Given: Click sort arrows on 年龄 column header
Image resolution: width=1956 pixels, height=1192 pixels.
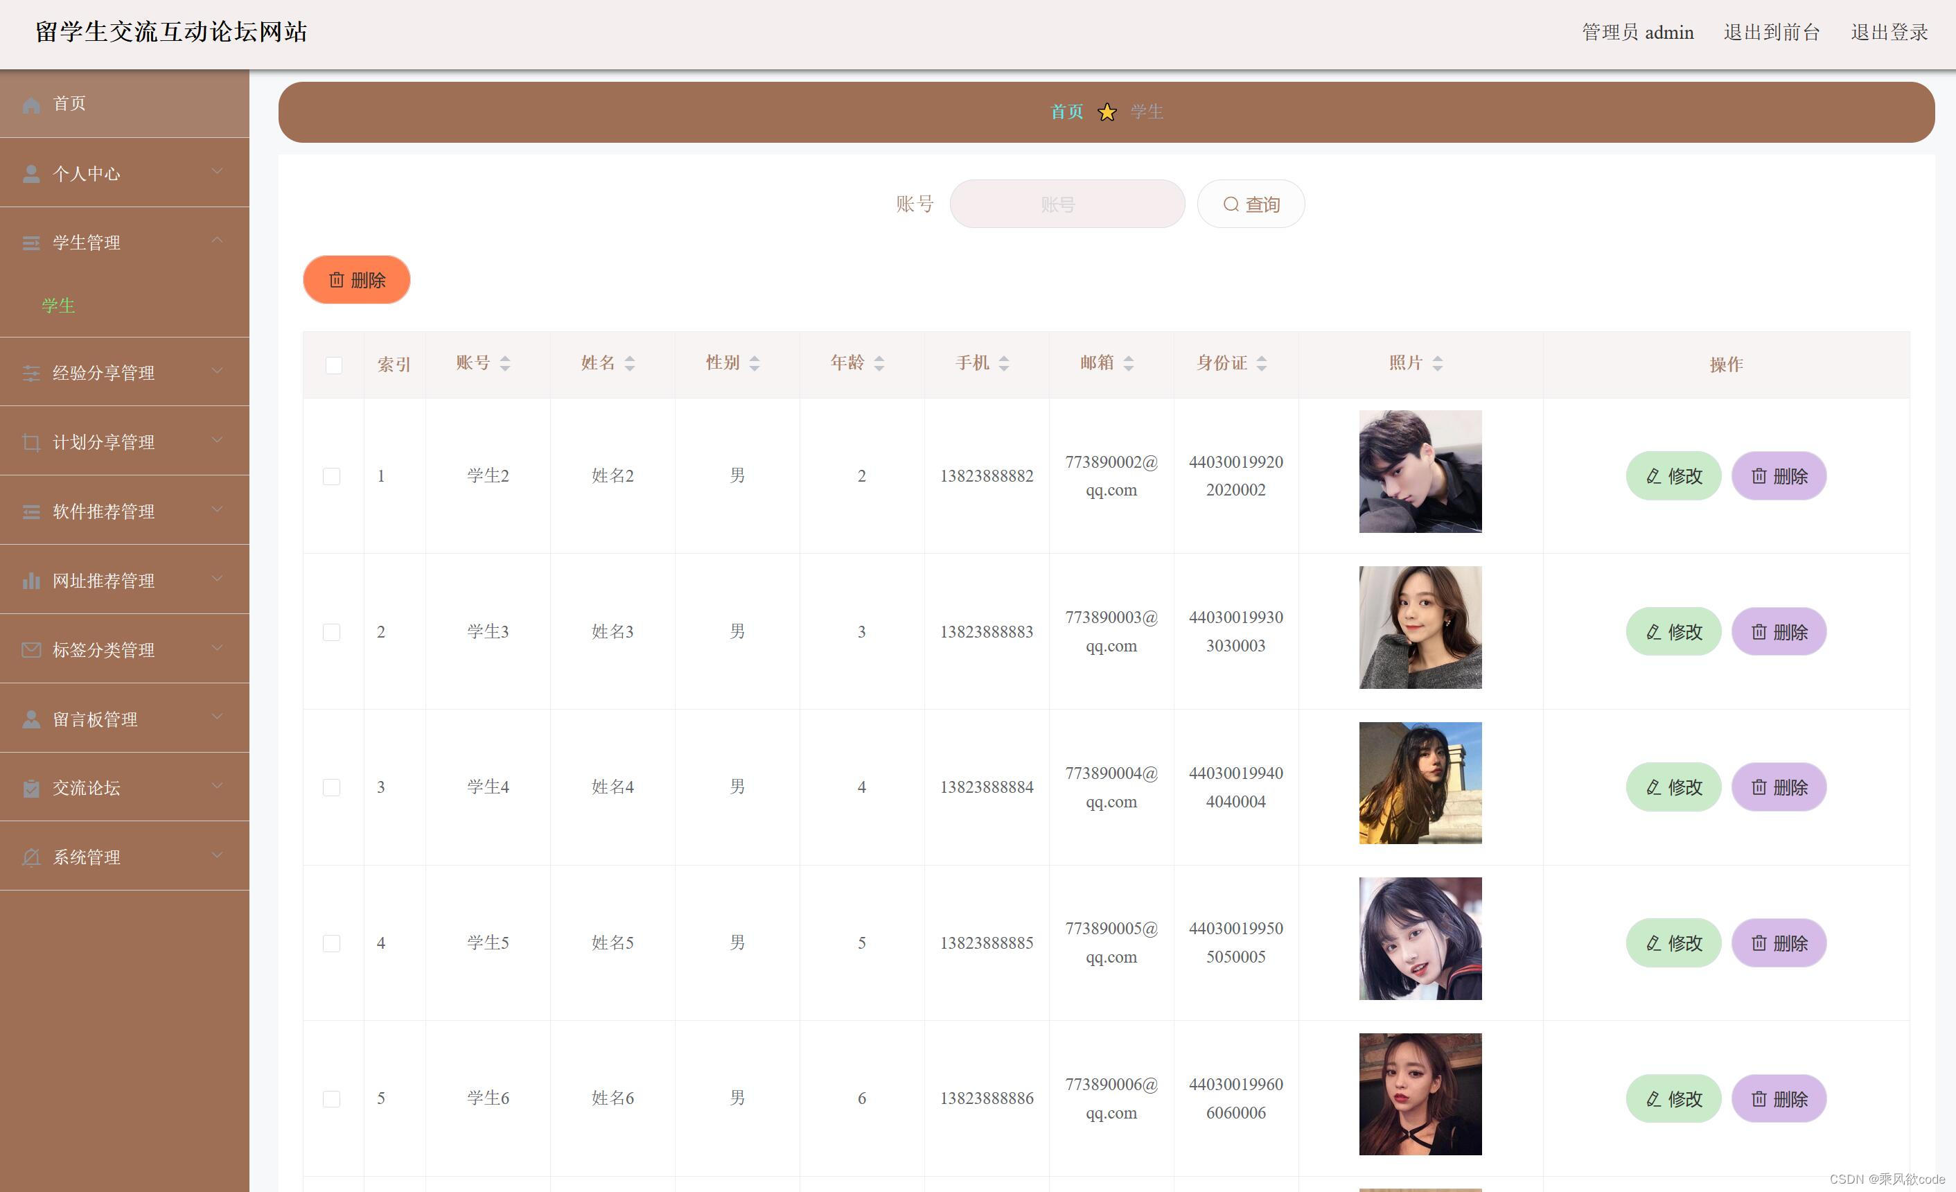Looking at the screenshot, I should pos(879,364).
